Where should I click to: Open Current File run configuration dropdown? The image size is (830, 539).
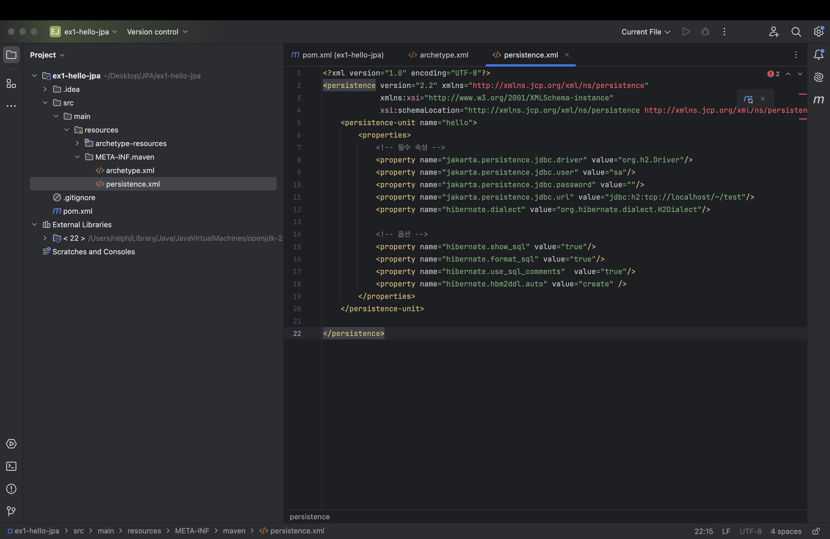646,32
